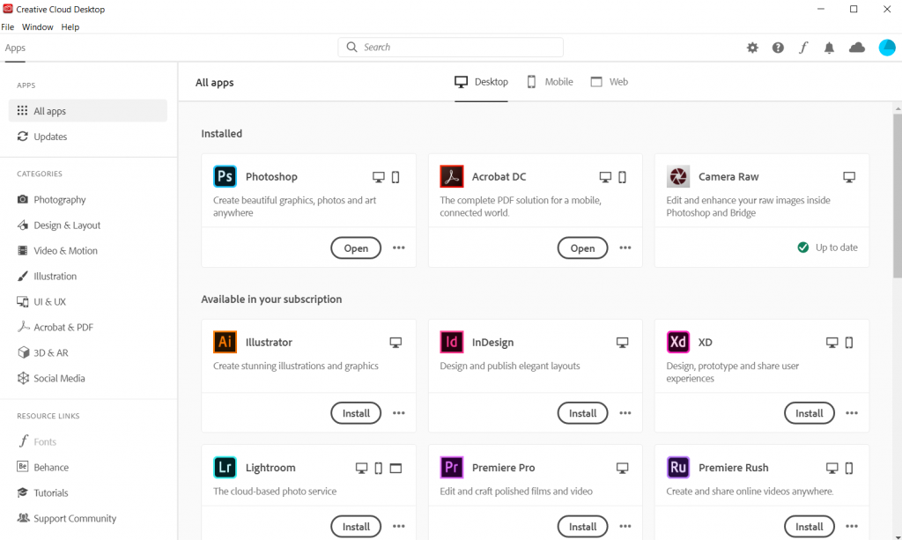Open the account profile avatar

pos(887,48)
